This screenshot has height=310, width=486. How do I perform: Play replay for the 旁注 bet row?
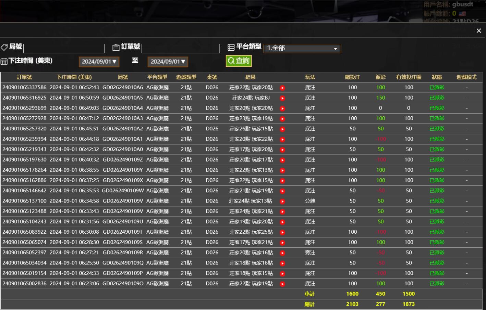tap(282, 253)
